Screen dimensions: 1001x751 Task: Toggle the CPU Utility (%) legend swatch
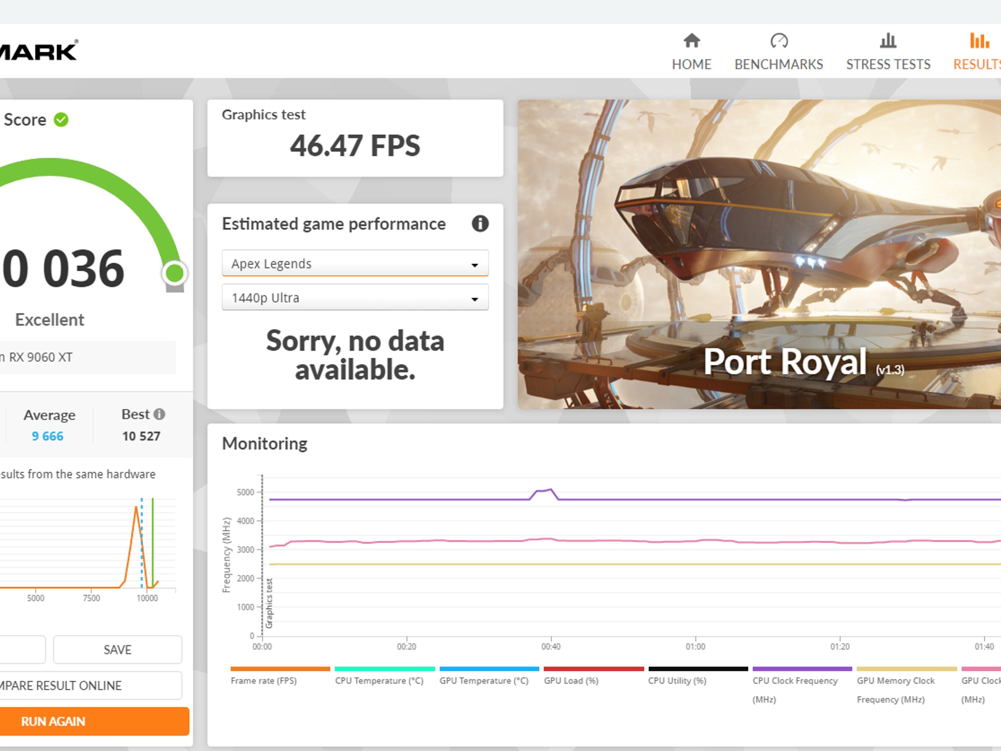pyautogui.click(x=698, y=669)
